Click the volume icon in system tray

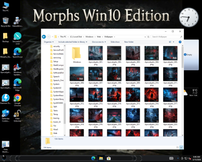tap(189, 158)
